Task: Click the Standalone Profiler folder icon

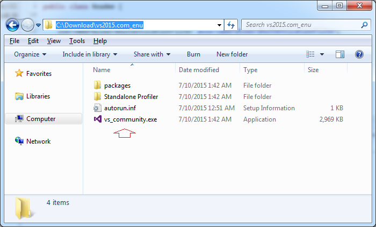Action: [x=97, y=96]
